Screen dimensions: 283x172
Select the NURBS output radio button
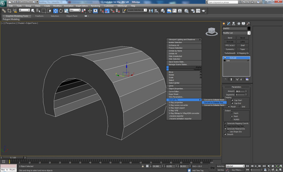(232, 119)
